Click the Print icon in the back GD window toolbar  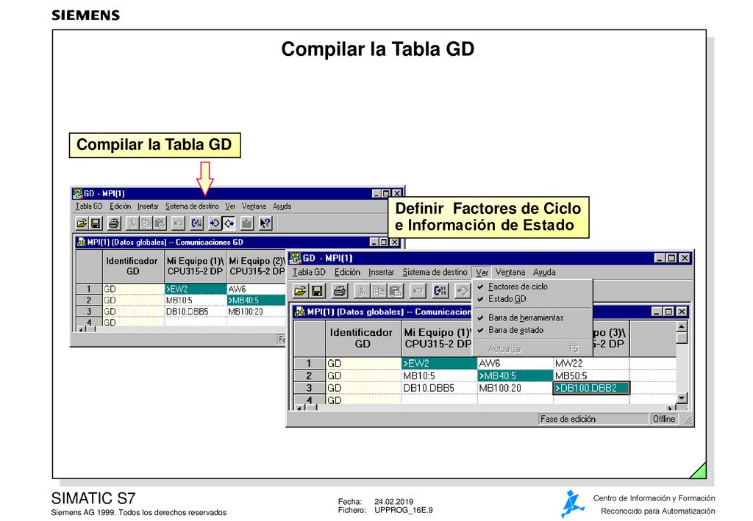coord(114,223)
